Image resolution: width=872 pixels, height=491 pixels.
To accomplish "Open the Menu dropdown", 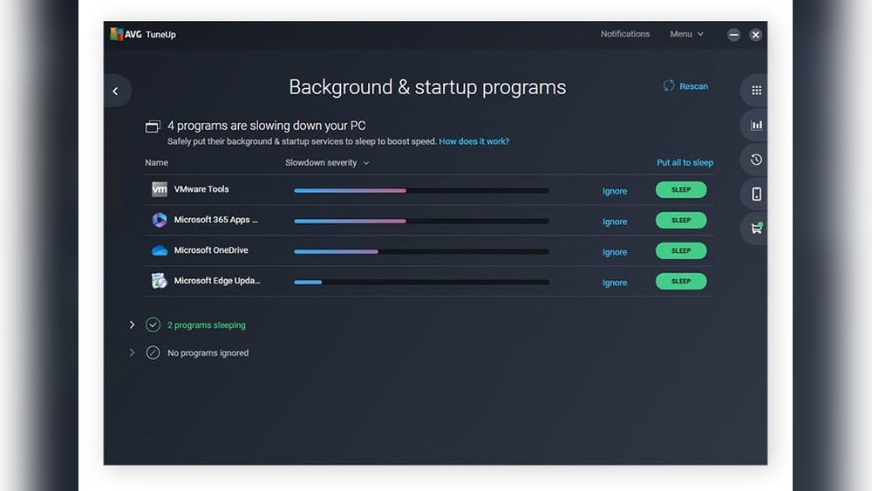I will [686, 34].
